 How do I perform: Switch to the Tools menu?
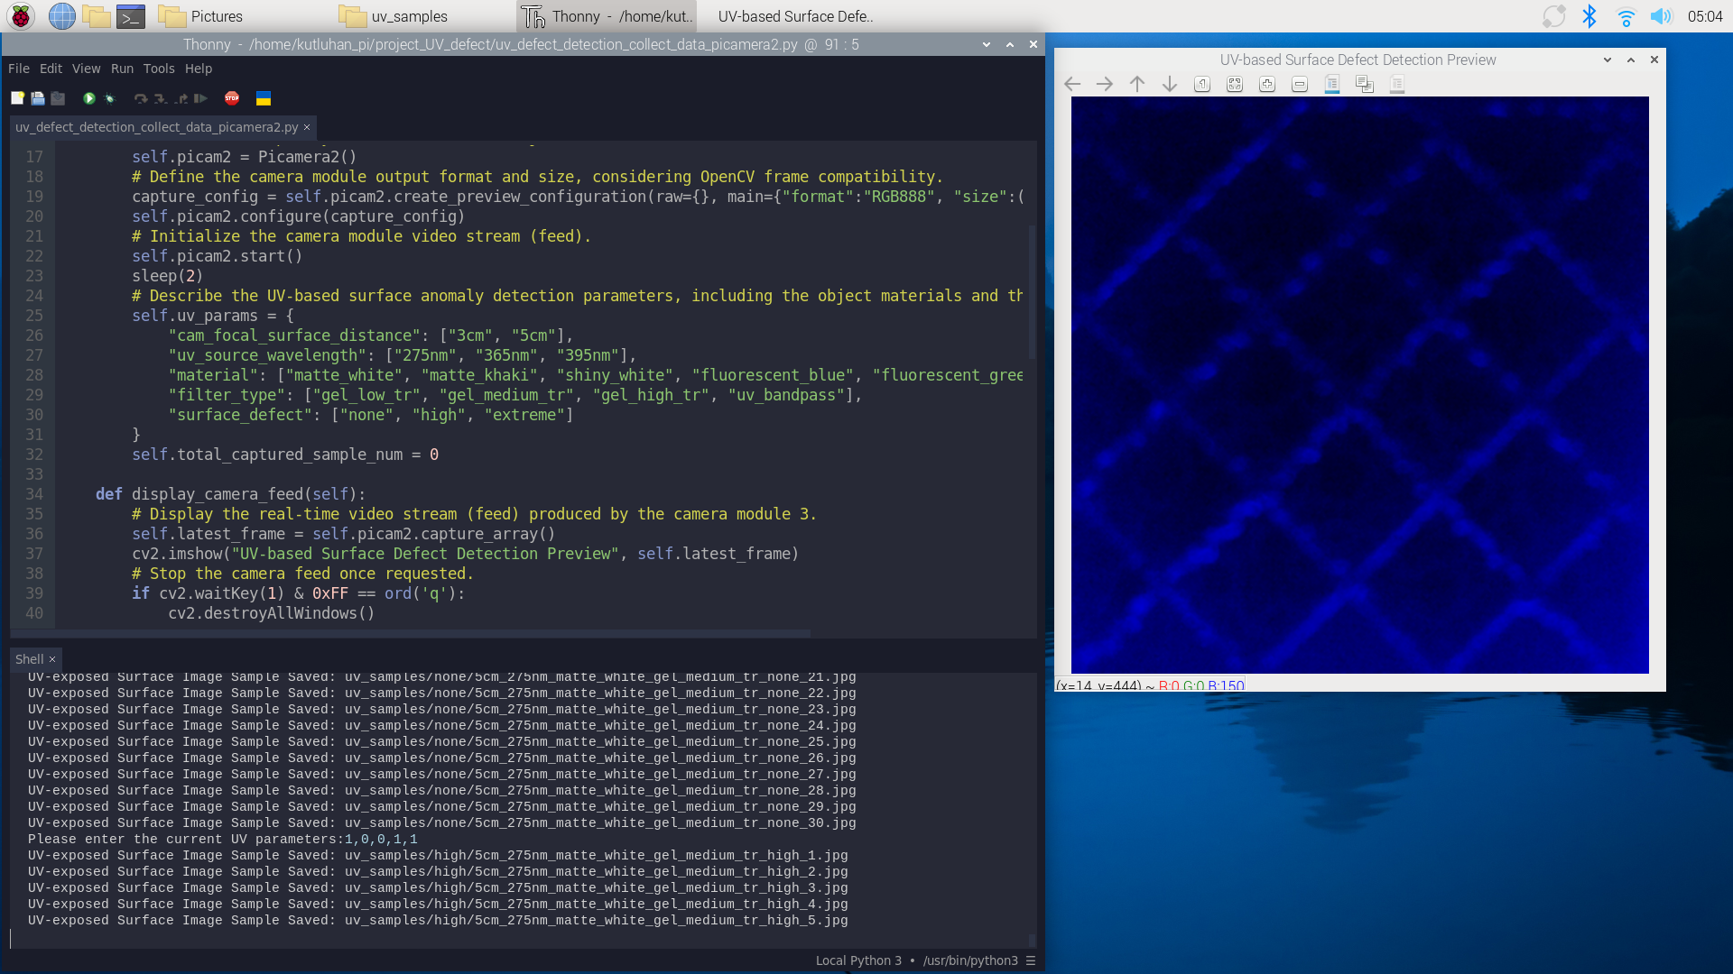159,69
